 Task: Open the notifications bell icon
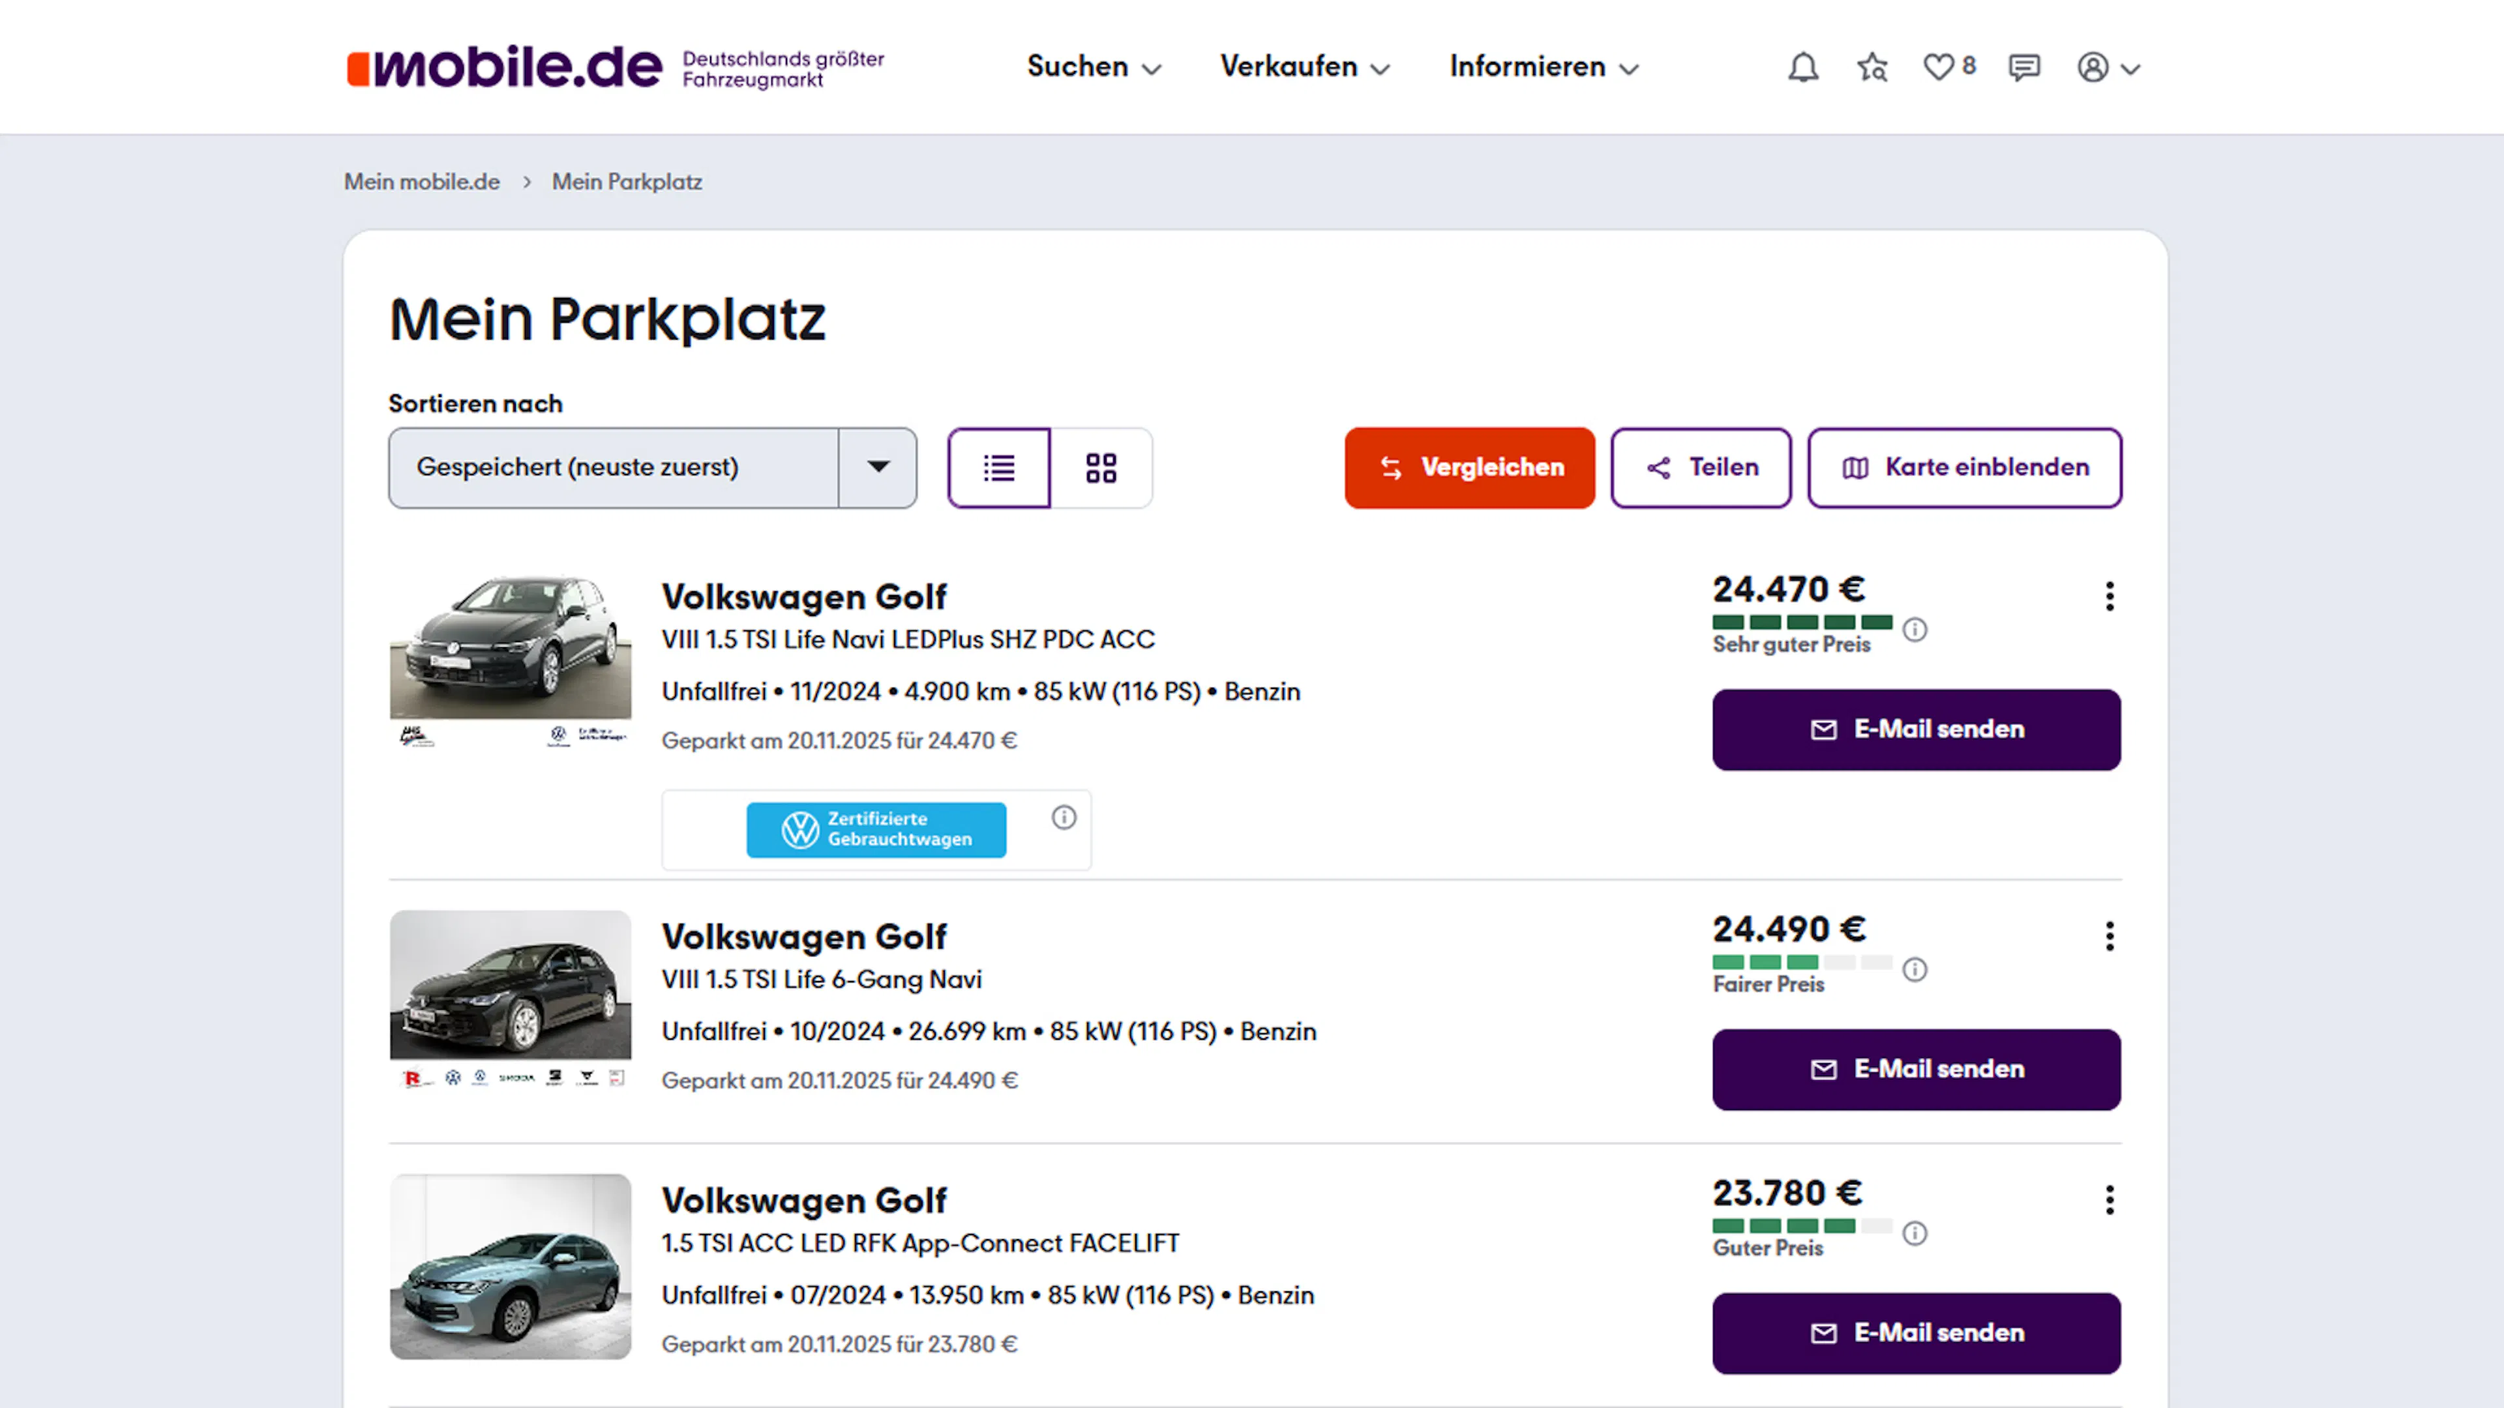tap(1803, 67)
